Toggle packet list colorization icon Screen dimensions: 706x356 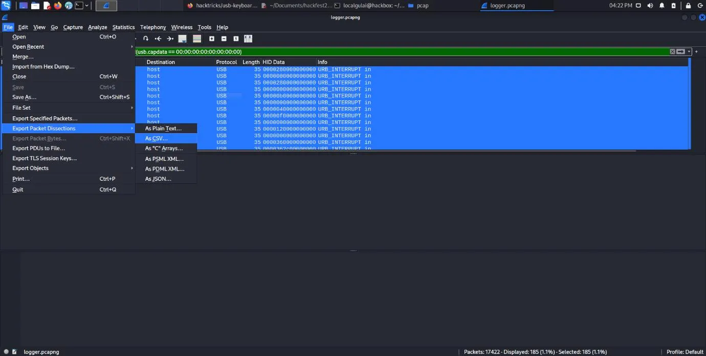click(196, 39)
